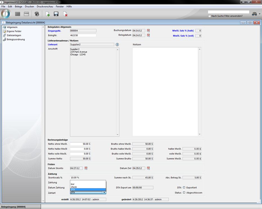Save the record with the floppy disk icon
The height and width of the screenshot is (209, 262).
click(x=56, y=14)
